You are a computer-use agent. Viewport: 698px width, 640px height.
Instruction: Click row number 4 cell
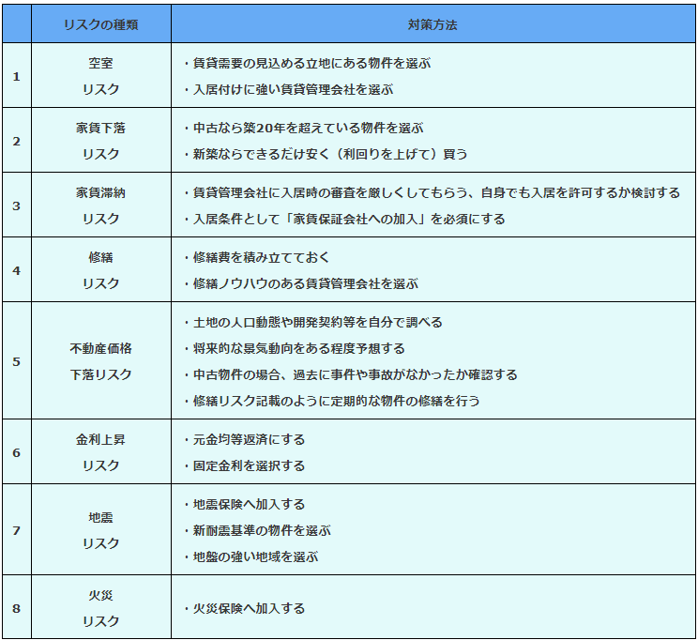click(x=17, y=270)
